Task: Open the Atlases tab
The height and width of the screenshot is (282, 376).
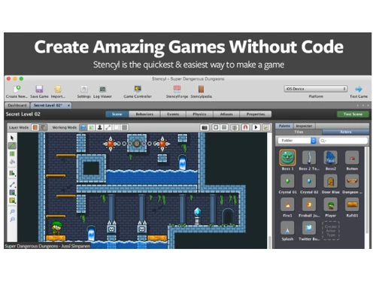Action: point(226,114)
